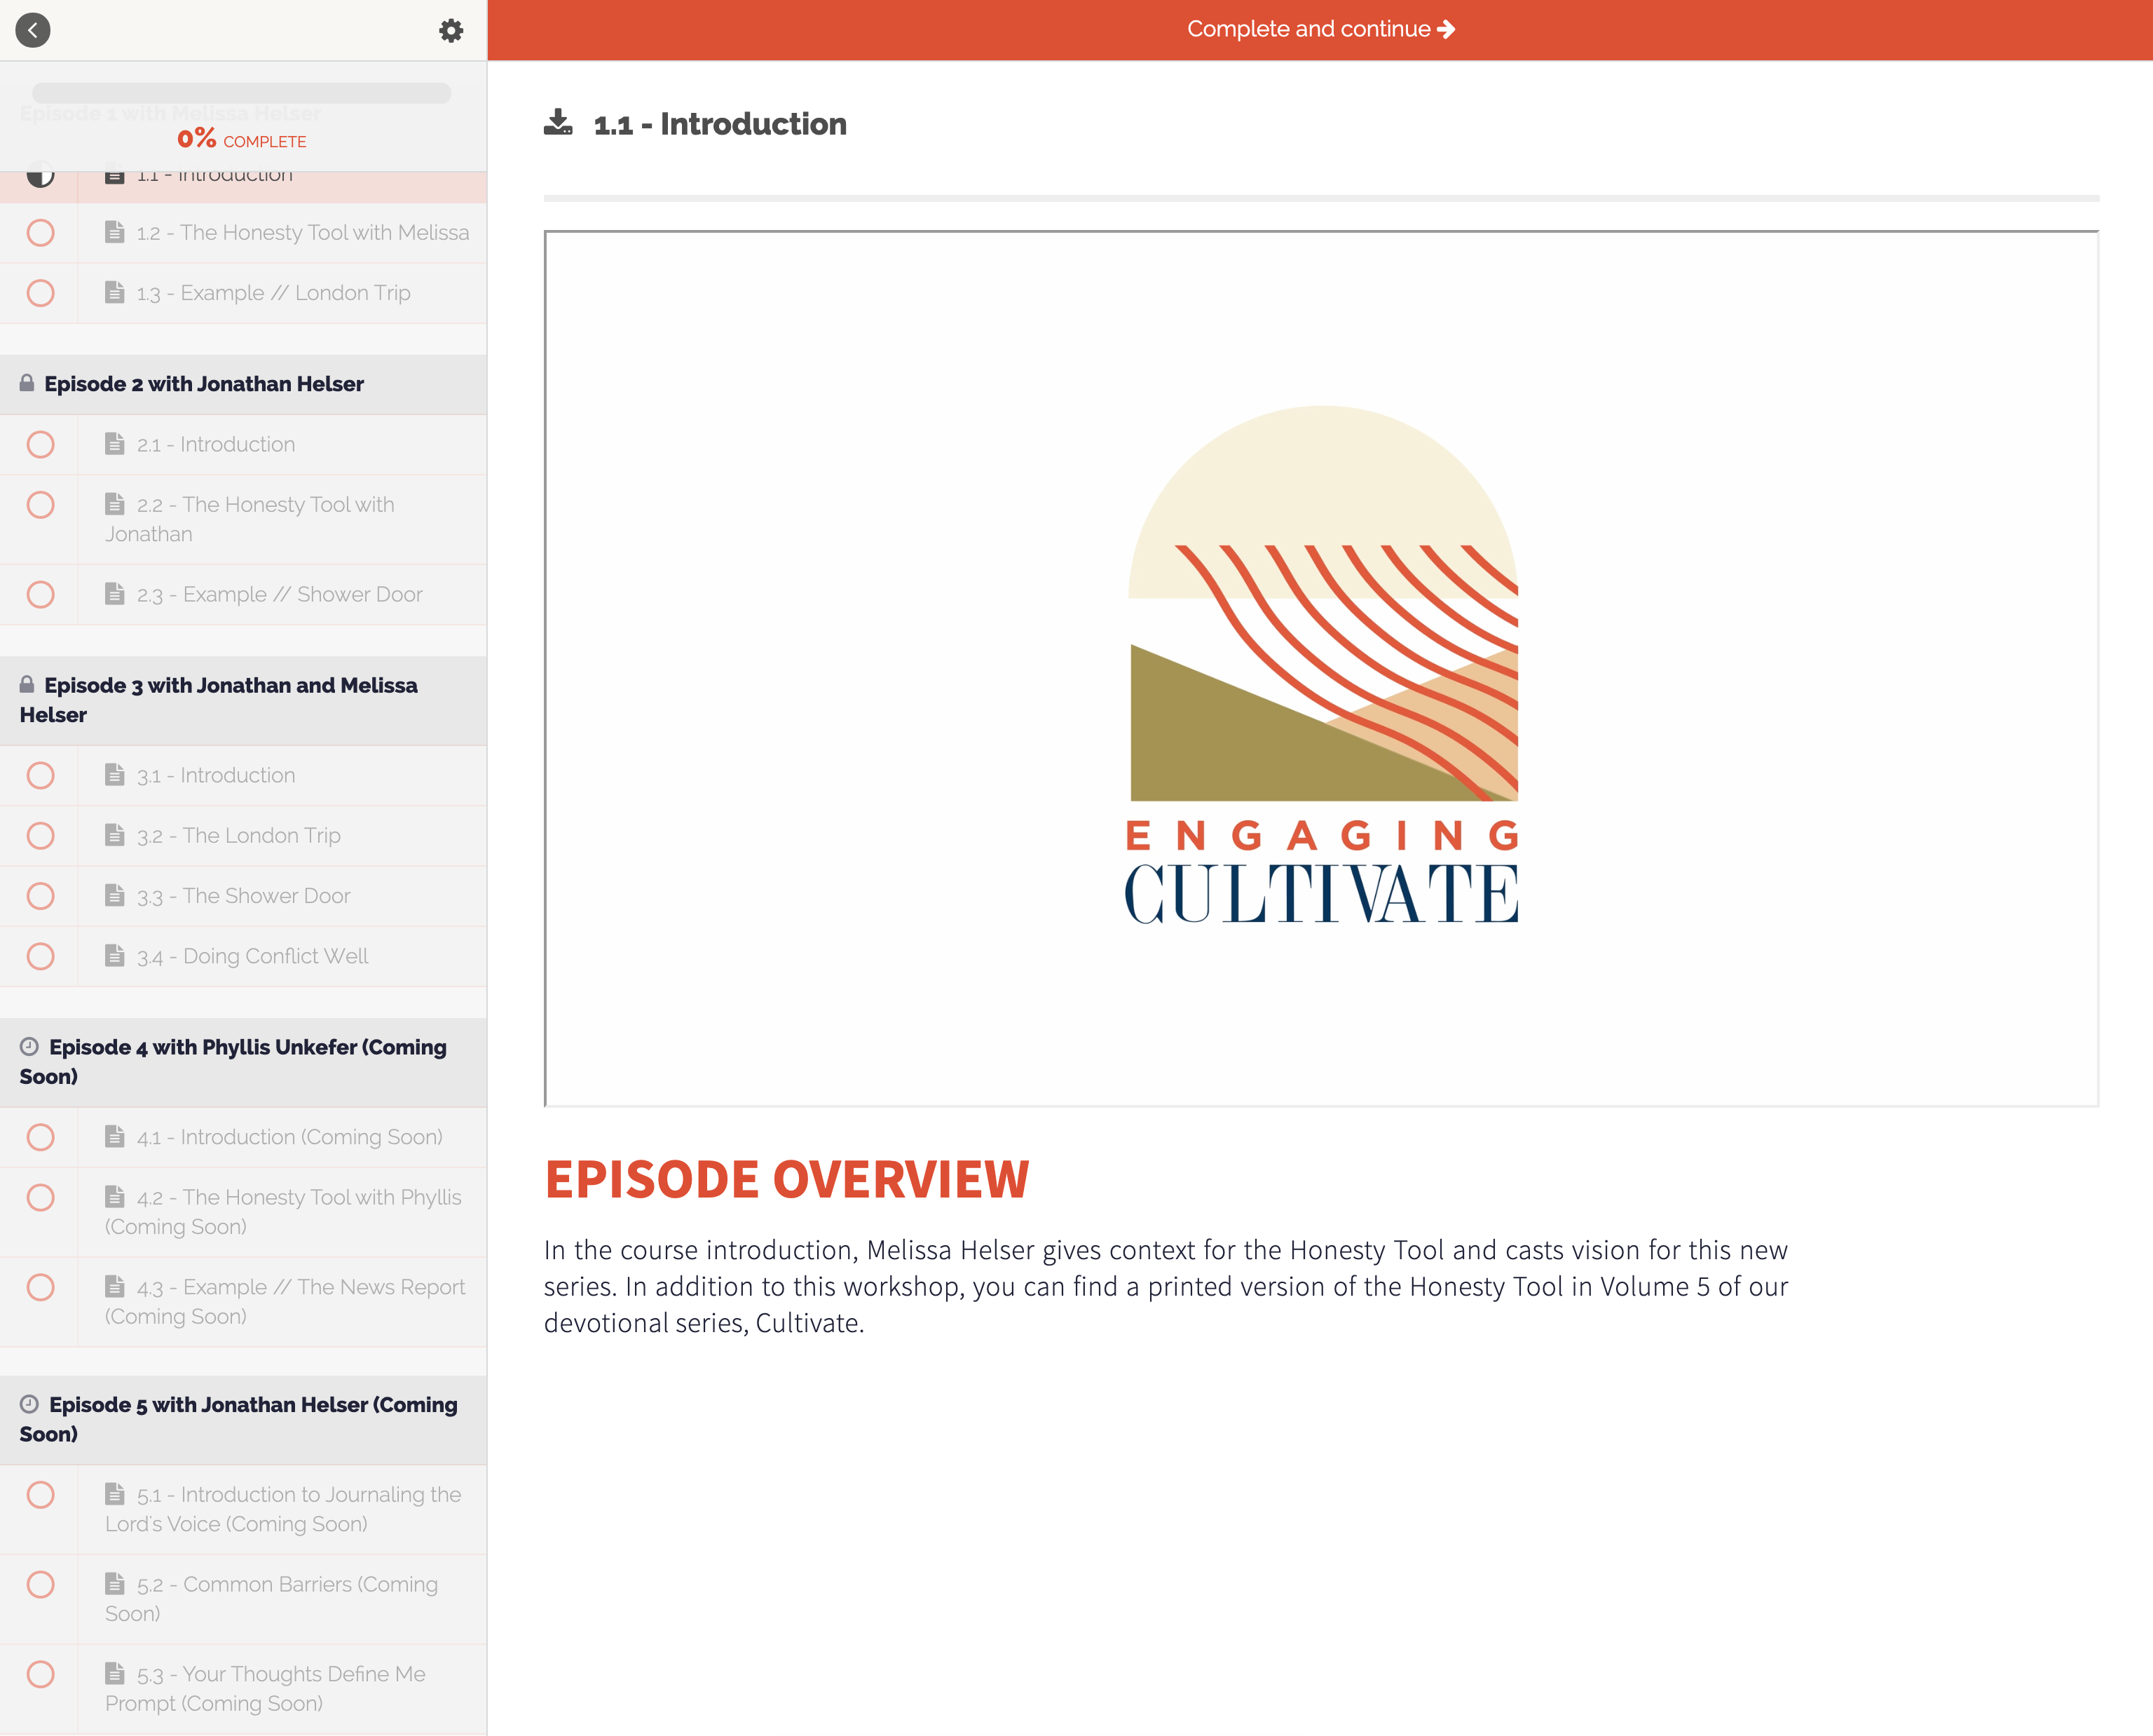The width and height of the screenshot is (2153, 1736).
Task: Click lock icon on Episode 2 header
Action: point(27,383)
